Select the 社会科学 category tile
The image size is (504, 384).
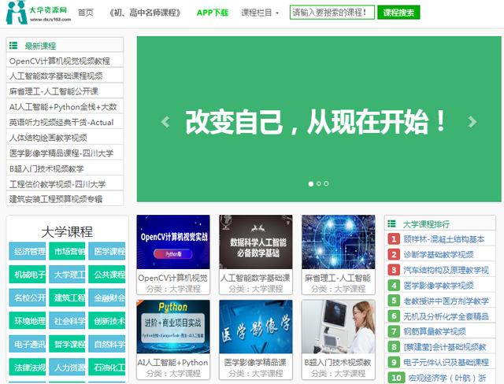(67, 321)
